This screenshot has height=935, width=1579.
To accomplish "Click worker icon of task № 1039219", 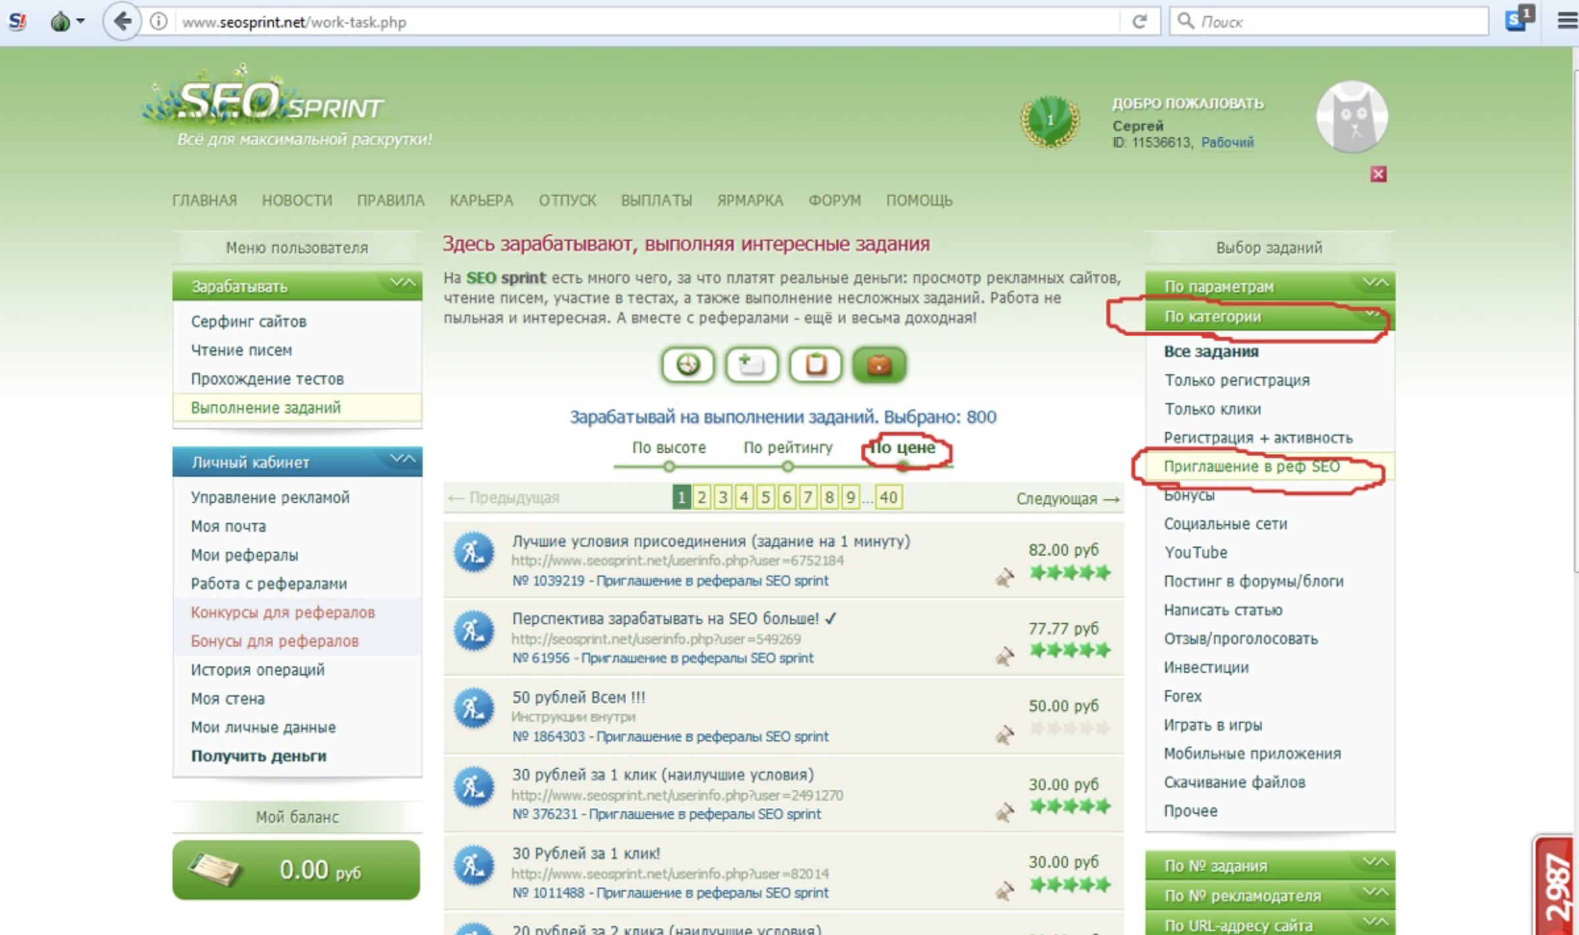I will pyautogui.click(x=473, y=552).
